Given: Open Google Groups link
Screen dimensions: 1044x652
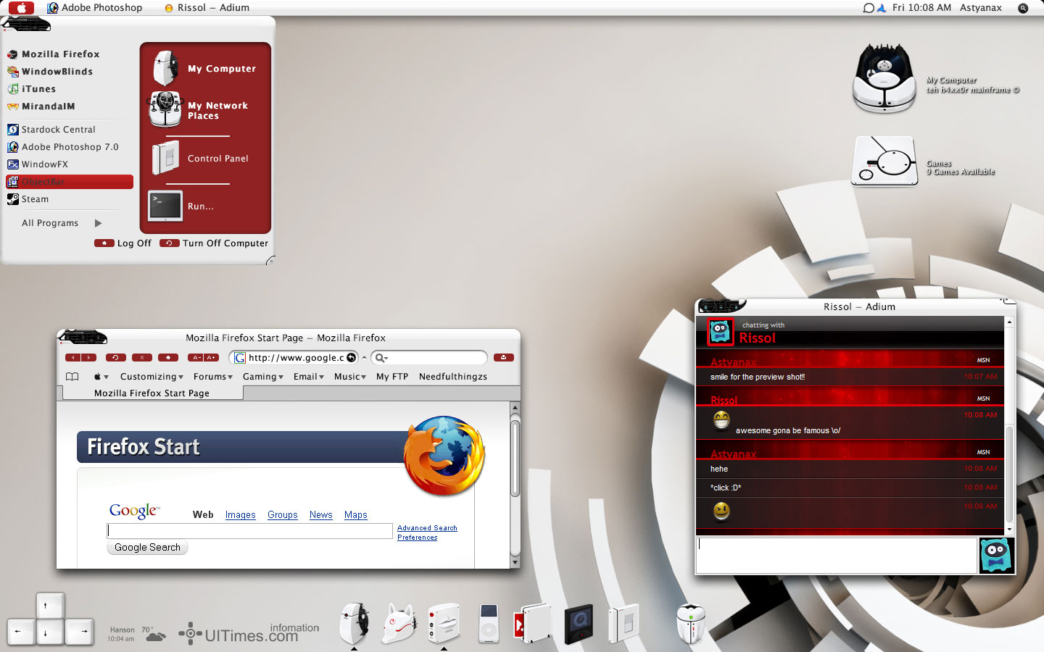Looking at the screenshot, I should click(x=283, y=515).
